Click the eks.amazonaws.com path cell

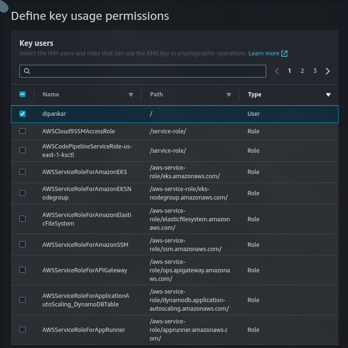coord(185,172)
